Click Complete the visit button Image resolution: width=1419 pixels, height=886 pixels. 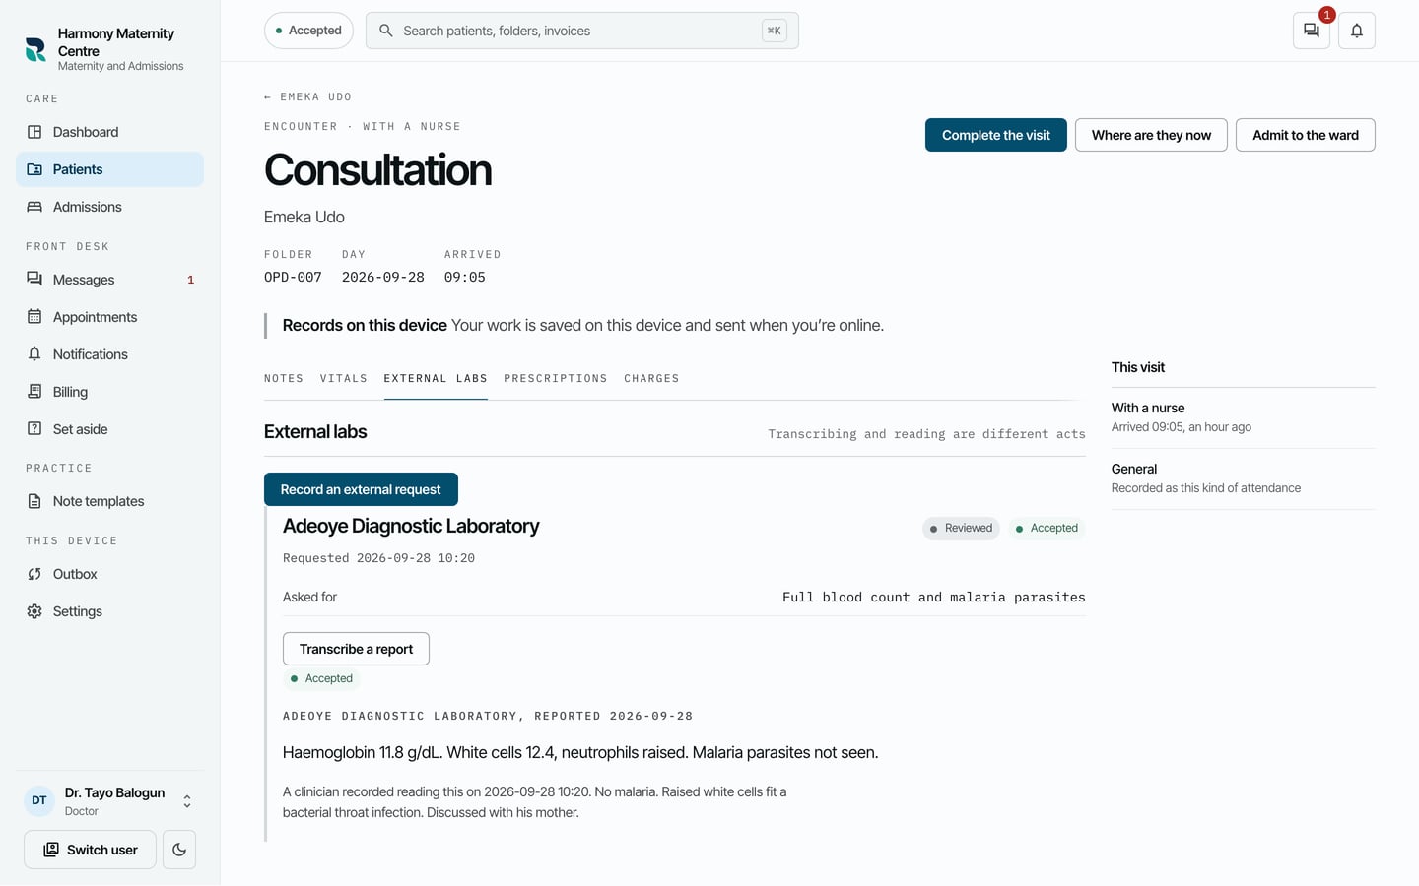pos(996,135)
